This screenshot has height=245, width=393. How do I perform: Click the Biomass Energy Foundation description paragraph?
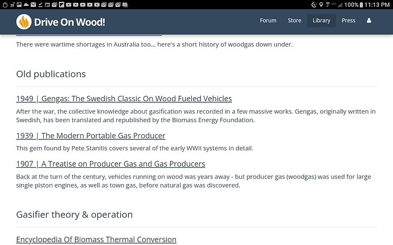196,115
